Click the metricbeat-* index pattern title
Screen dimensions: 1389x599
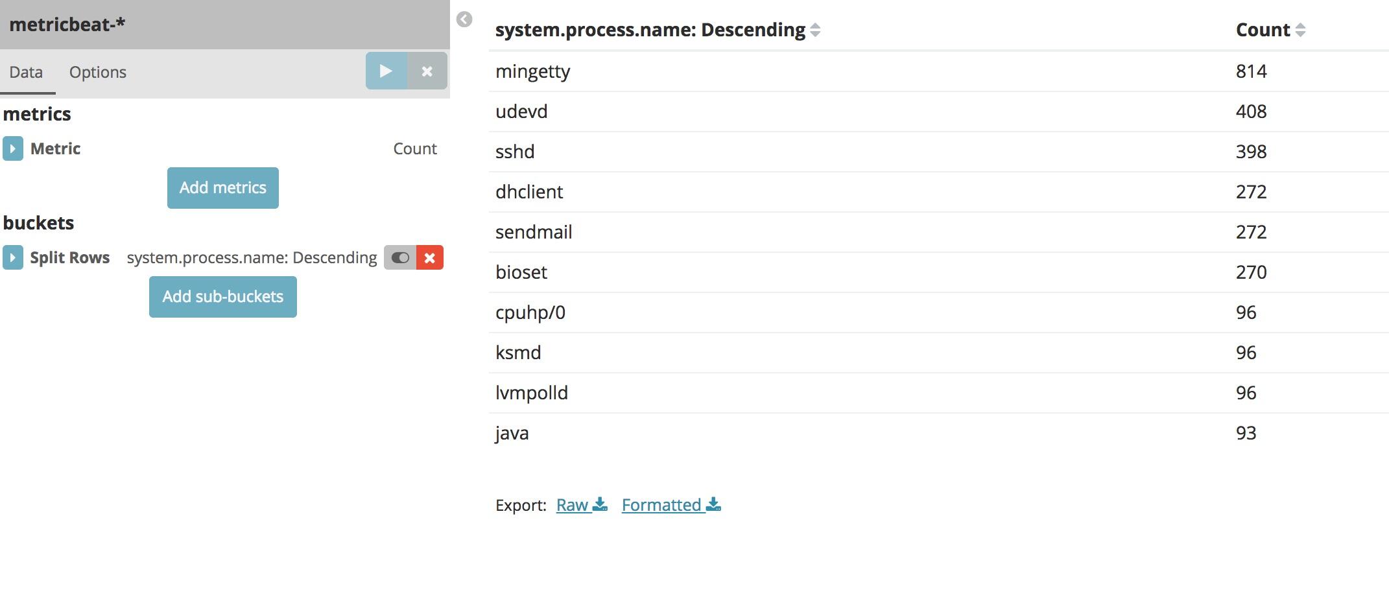67,25
